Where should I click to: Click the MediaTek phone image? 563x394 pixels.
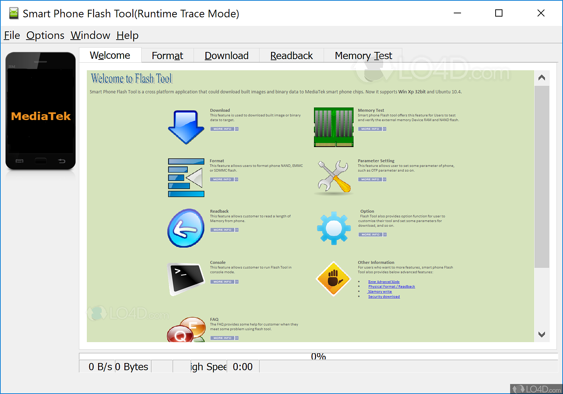40,111
